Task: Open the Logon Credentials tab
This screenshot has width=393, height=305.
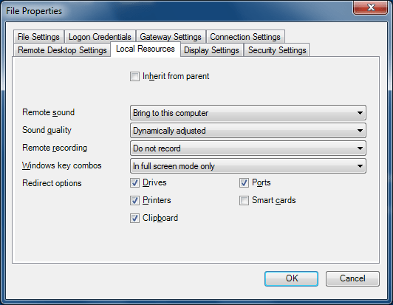Action: click(100, 37)
